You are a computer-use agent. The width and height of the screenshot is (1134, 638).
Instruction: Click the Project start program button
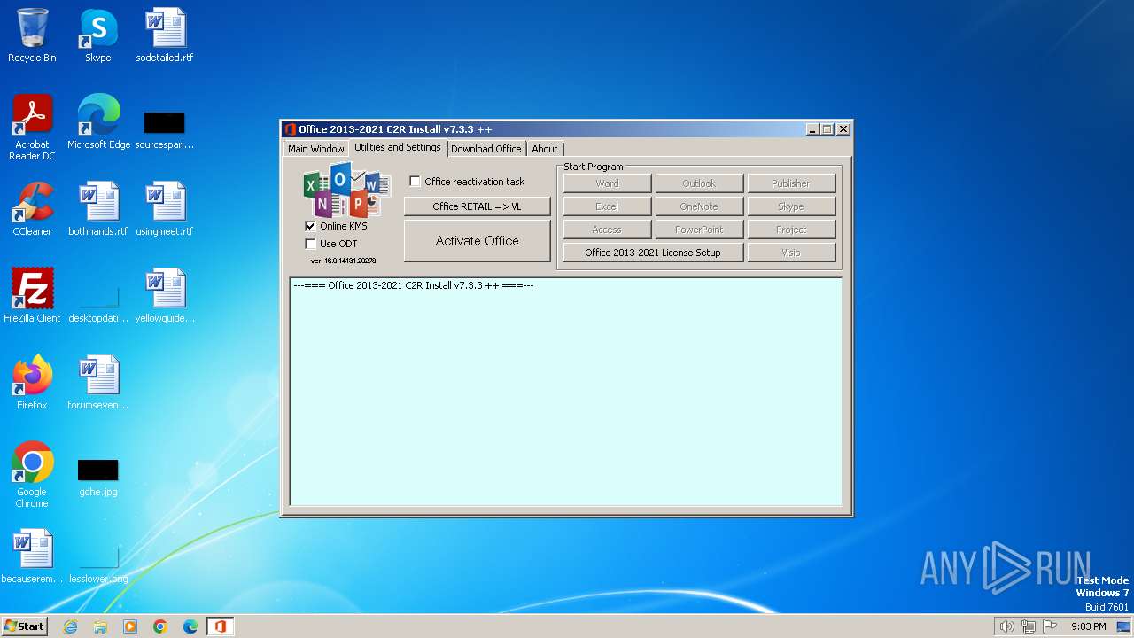791,230
